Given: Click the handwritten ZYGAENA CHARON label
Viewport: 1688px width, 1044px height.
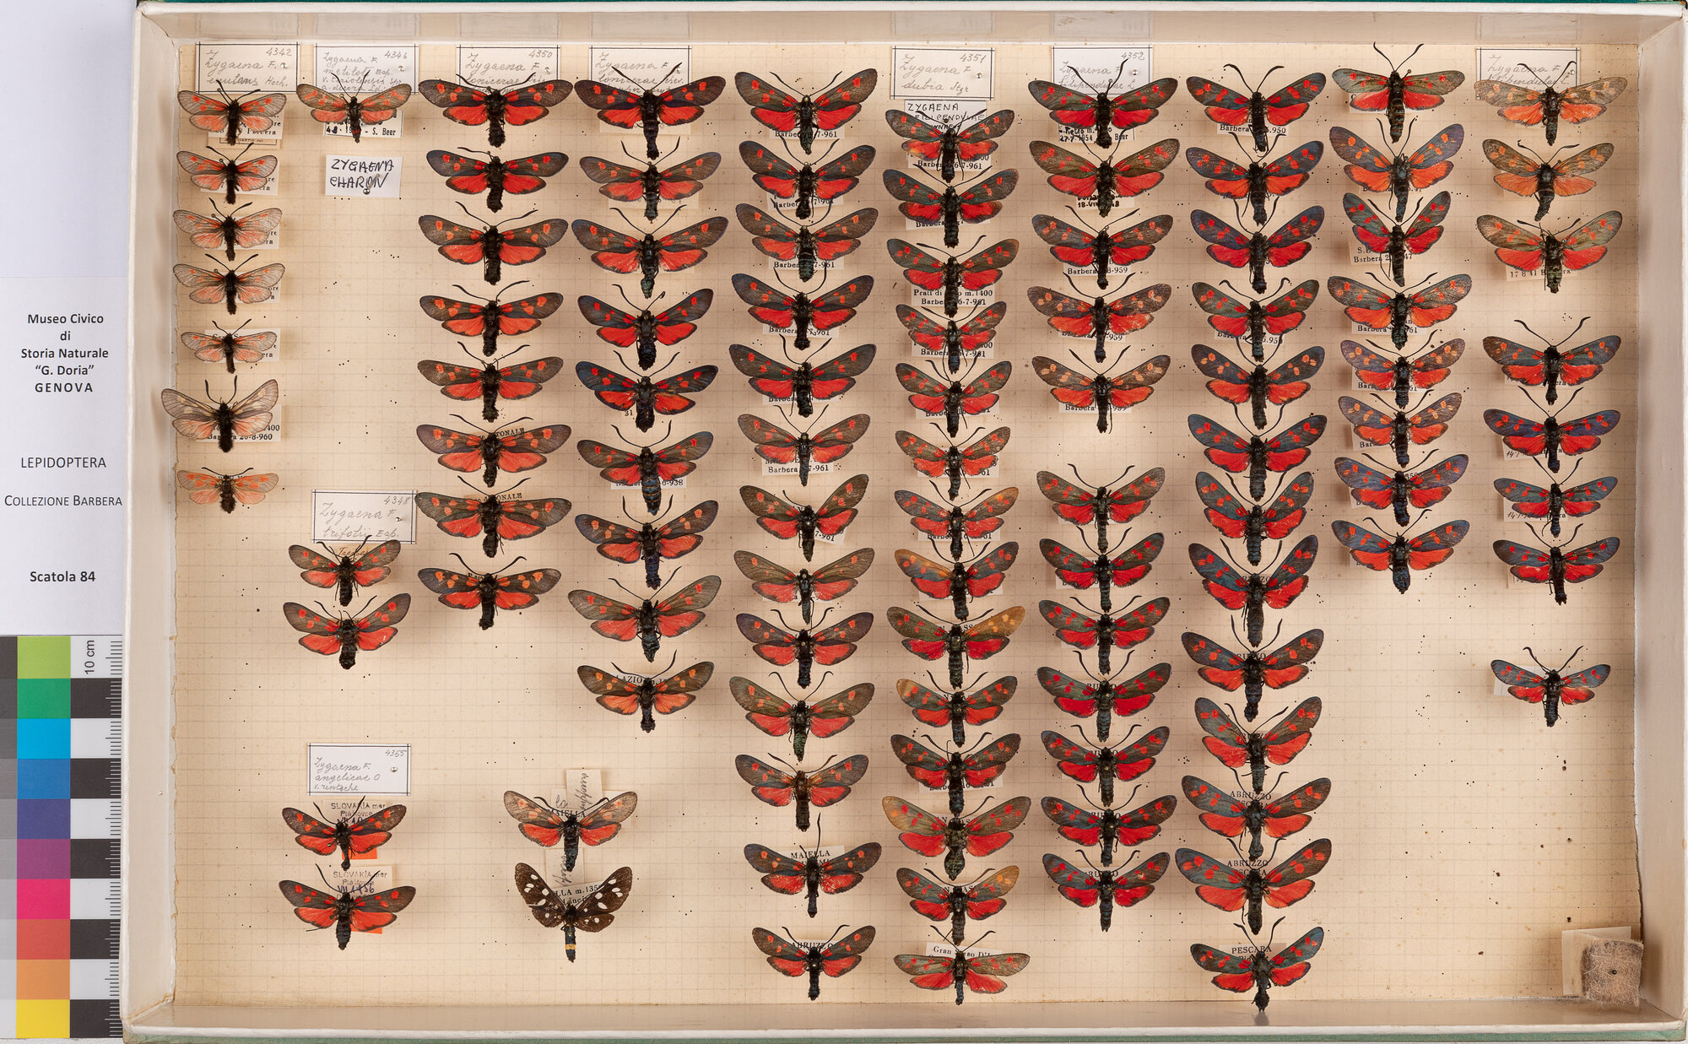Looking at the screenshot, I should (x=360, y=176).
